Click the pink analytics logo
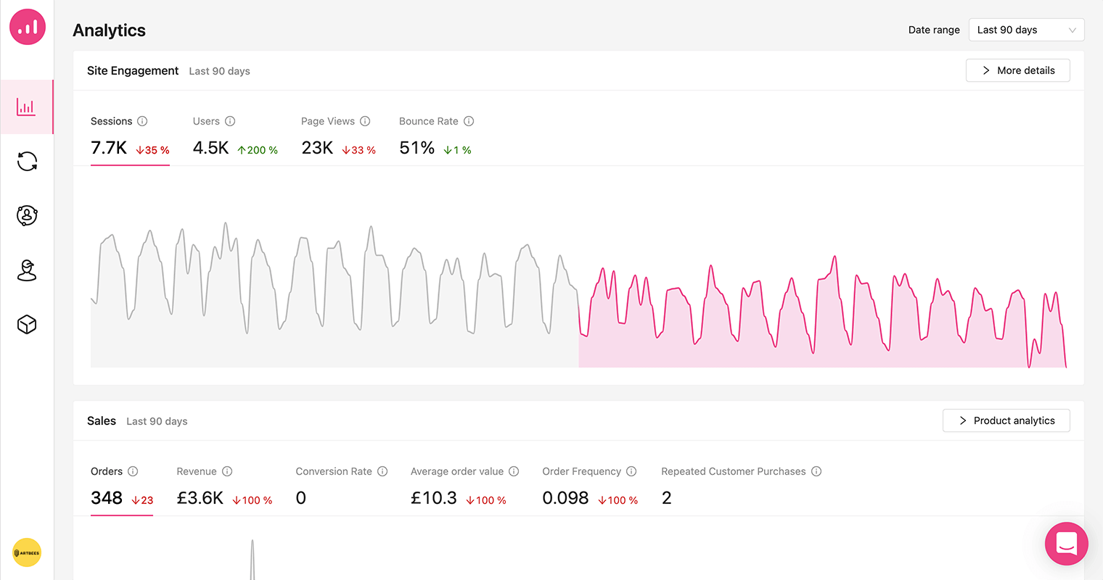This screenshot has height=580, width=1103. (x=28, y=27)
